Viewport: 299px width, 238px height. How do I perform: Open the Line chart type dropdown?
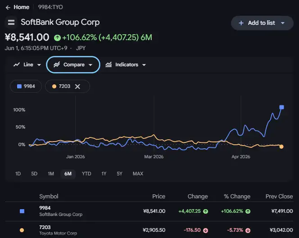click(39, 65)
